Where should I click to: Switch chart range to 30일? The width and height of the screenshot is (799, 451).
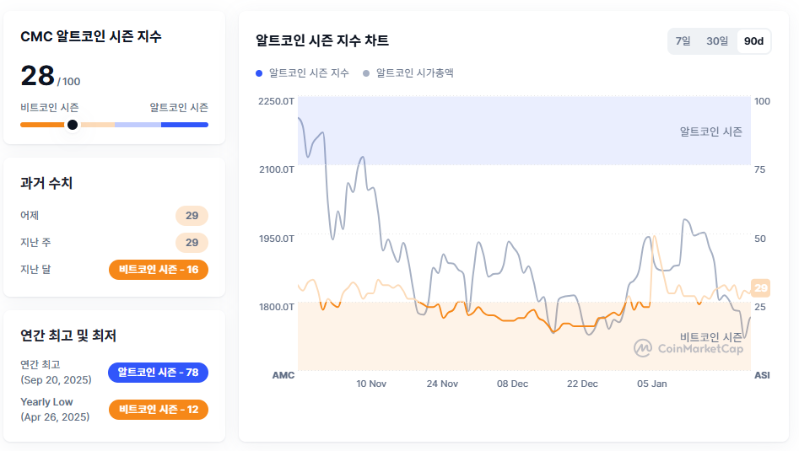716,41
